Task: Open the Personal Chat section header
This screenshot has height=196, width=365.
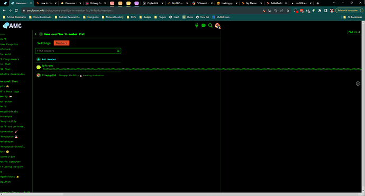Action: click(9, 81)
